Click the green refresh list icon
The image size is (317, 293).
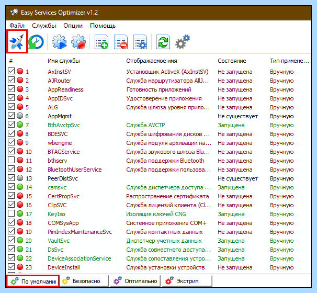[163, 42]
